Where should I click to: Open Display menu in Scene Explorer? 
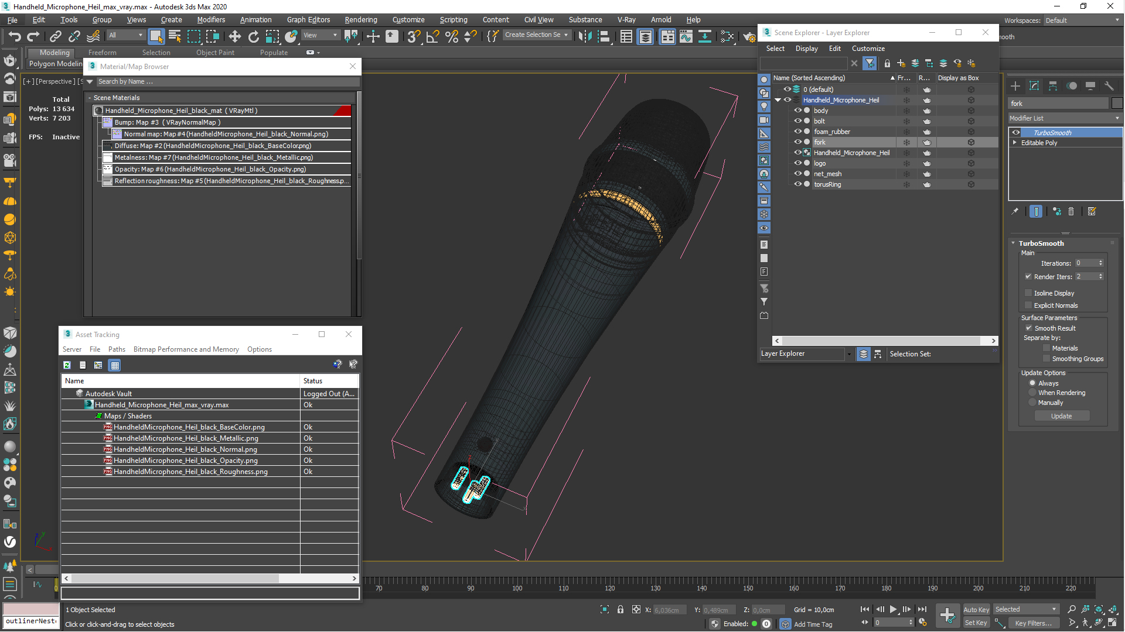[x=806, y=49]
